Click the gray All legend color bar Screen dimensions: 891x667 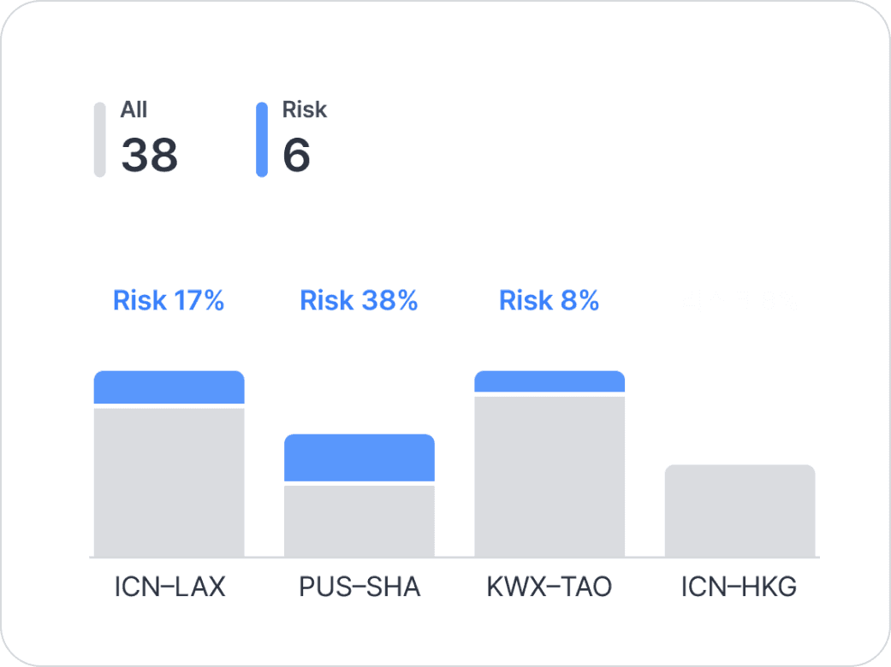(x=99, y=139)
